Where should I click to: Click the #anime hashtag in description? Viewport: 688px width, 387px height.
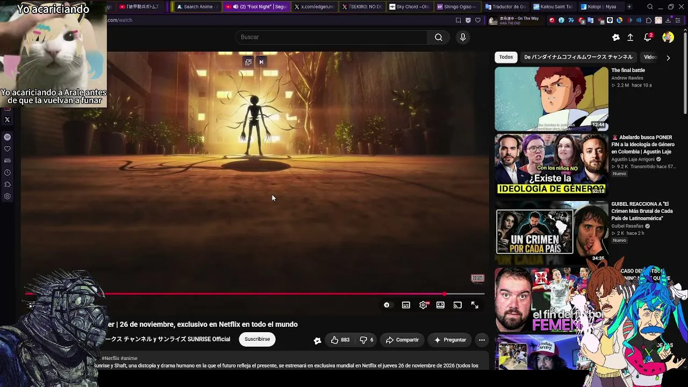pyautogui.click(x=129, y=359)
